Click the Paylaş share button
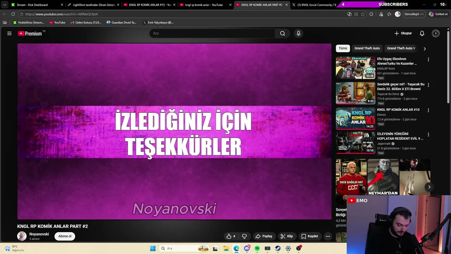The height and width of the screenshot is (254, 451). click(x=264, y=236)
